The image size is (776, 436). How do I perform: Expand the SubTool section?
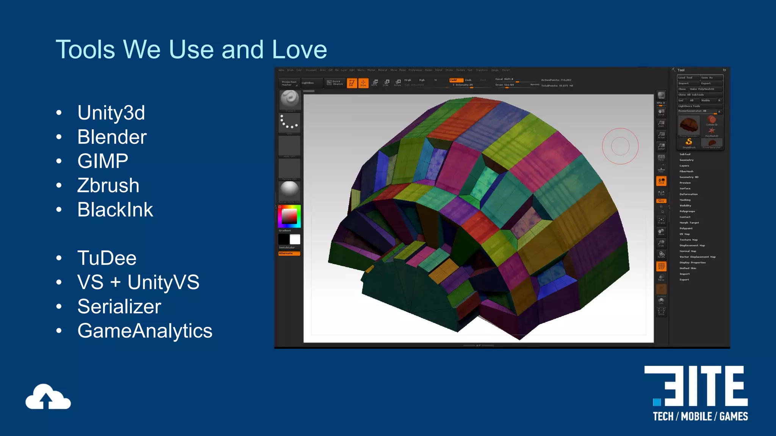point(685,154)
